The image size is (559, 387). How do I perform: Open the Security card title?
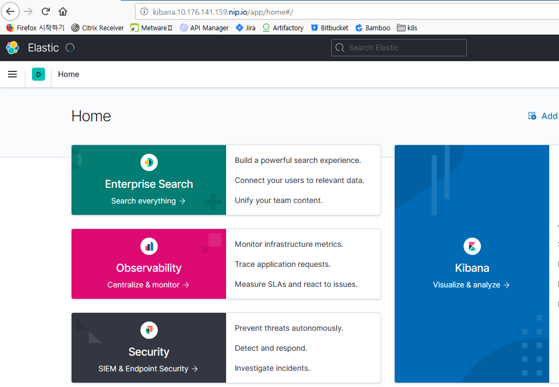pos(149,352)
